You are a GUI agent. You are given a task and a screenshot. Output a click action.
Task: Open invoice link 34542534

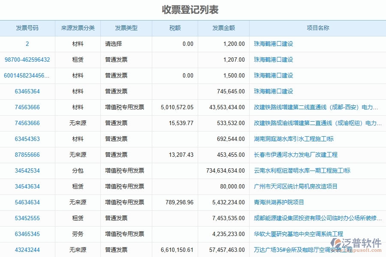27,170
